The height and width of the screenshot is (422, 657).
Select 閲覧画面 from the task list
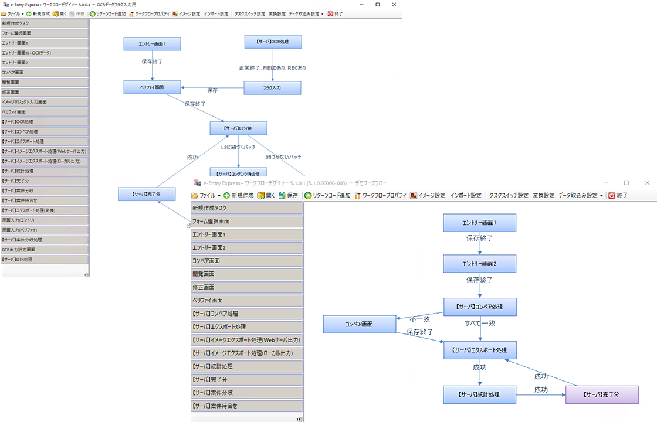(x=44, y=83)
